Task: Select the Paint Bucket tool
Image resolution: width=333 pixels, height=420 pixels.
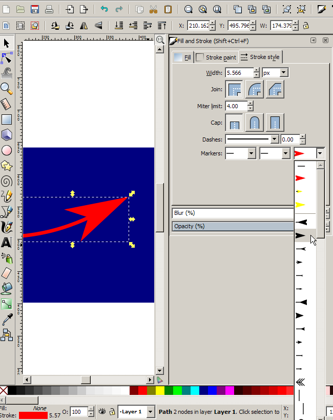Action: coord(7,289)
